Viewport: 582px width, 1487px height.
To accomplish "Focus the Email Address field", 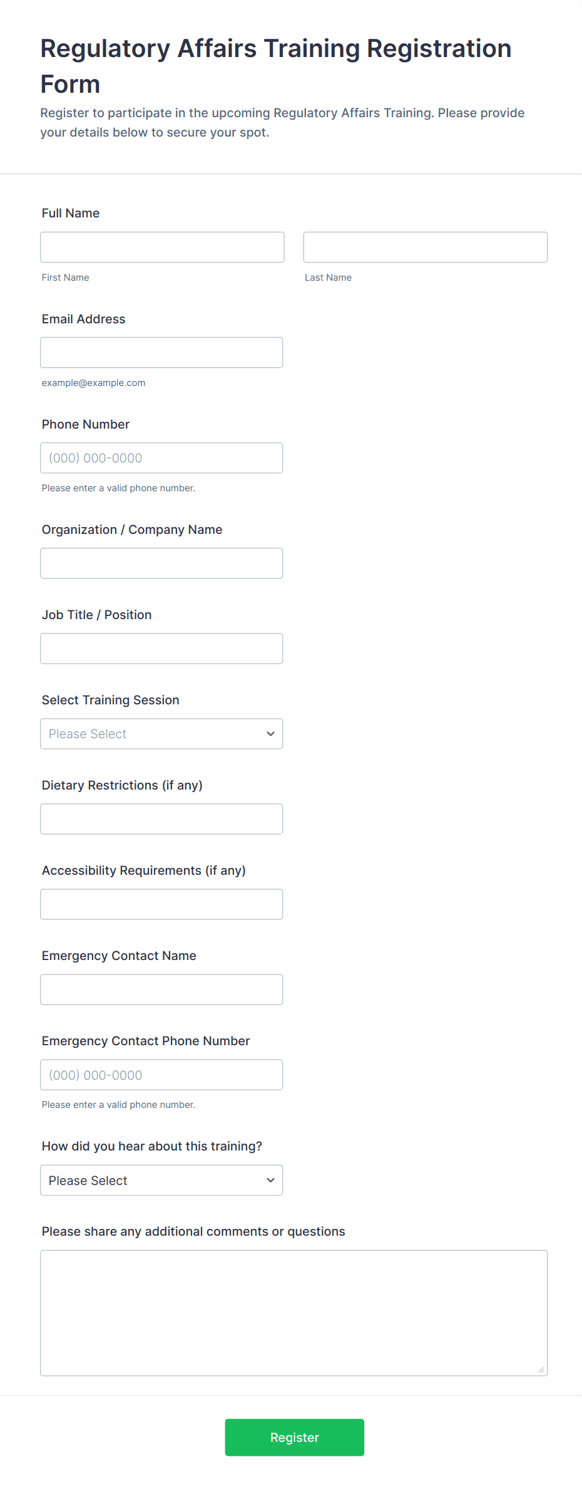I will pyautogui.click(x=161, y=353).
